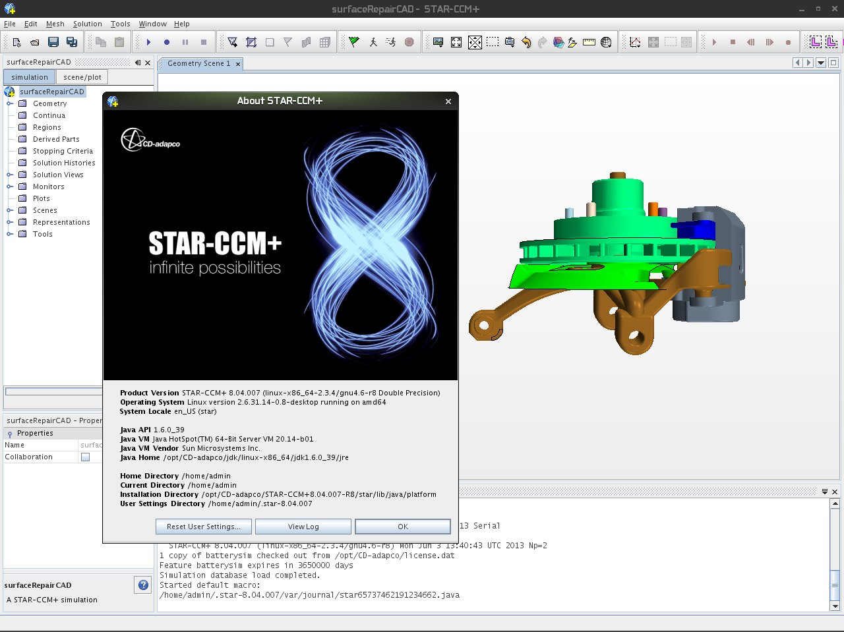Collapse the Properties section pin

click(x=10, y=434)
